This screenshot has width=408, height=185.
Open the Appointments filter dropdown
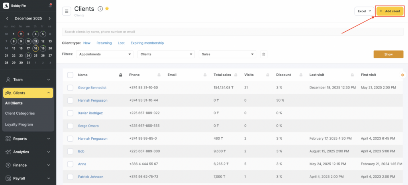(x=104, y=54)
